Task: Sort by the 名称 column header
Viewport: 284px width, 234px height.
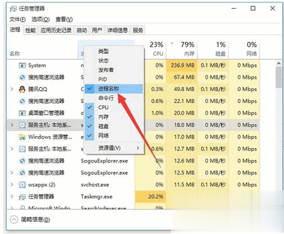Action: [x=43, y=50]
